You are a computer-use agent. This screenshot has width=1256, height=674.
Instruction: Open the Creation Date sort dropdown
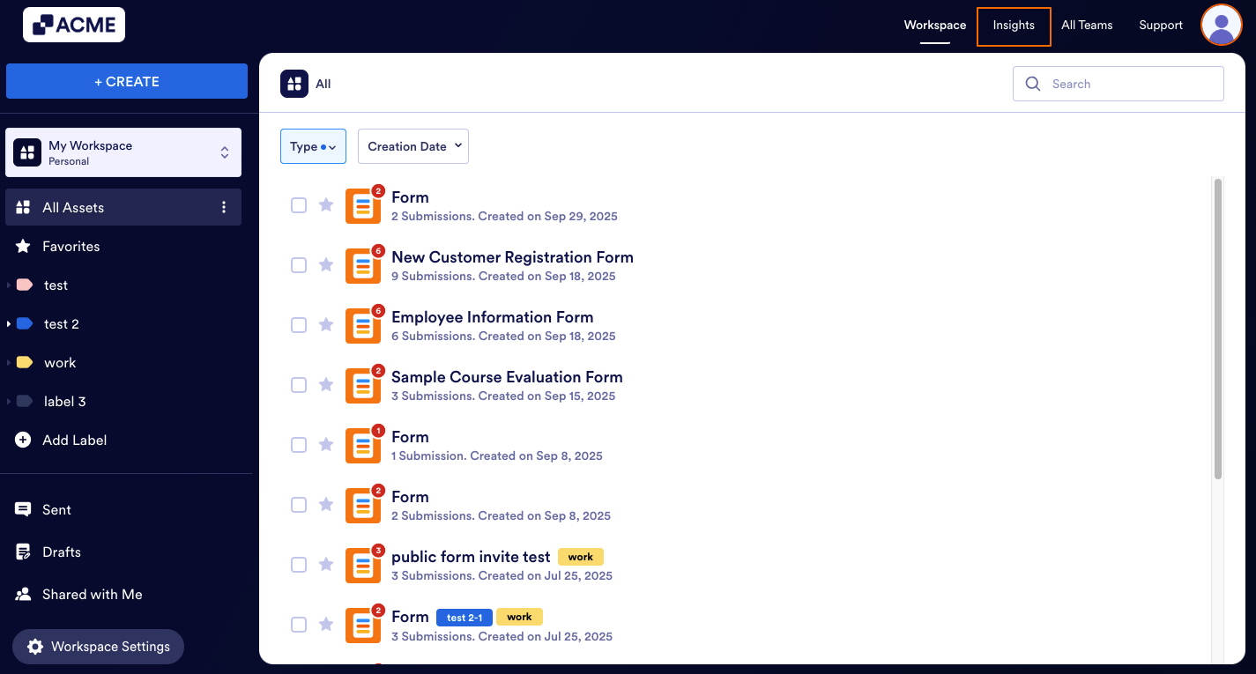point(412,146)
